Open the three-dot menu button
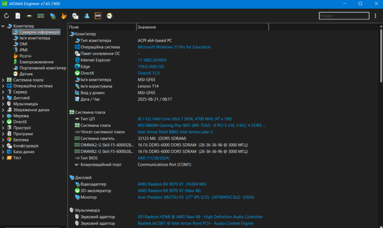The width and height of the screenshot is (383, 228). 375,16
